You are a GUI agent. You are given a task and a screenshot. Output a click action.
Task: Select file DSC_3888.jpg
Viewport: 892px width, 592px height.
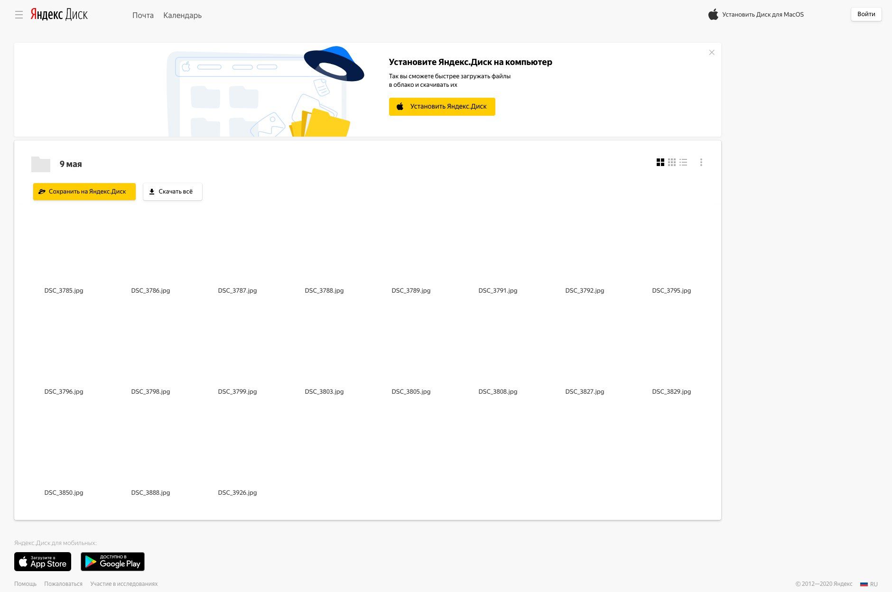(150, 492)
